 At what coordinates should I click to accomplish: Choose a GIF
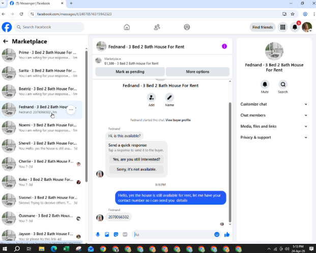pyautogui.click(x=125, y=235)
